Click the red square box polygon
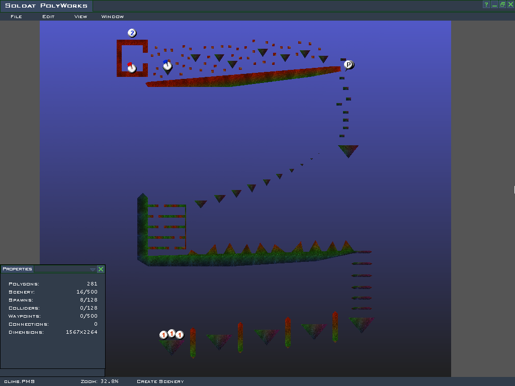The height and width of the screenshot is (386, 515). (x=120, y=58)
